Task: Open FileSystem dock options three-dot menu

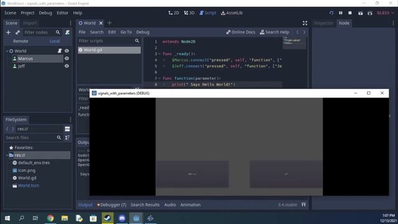Action: (70, 119)
